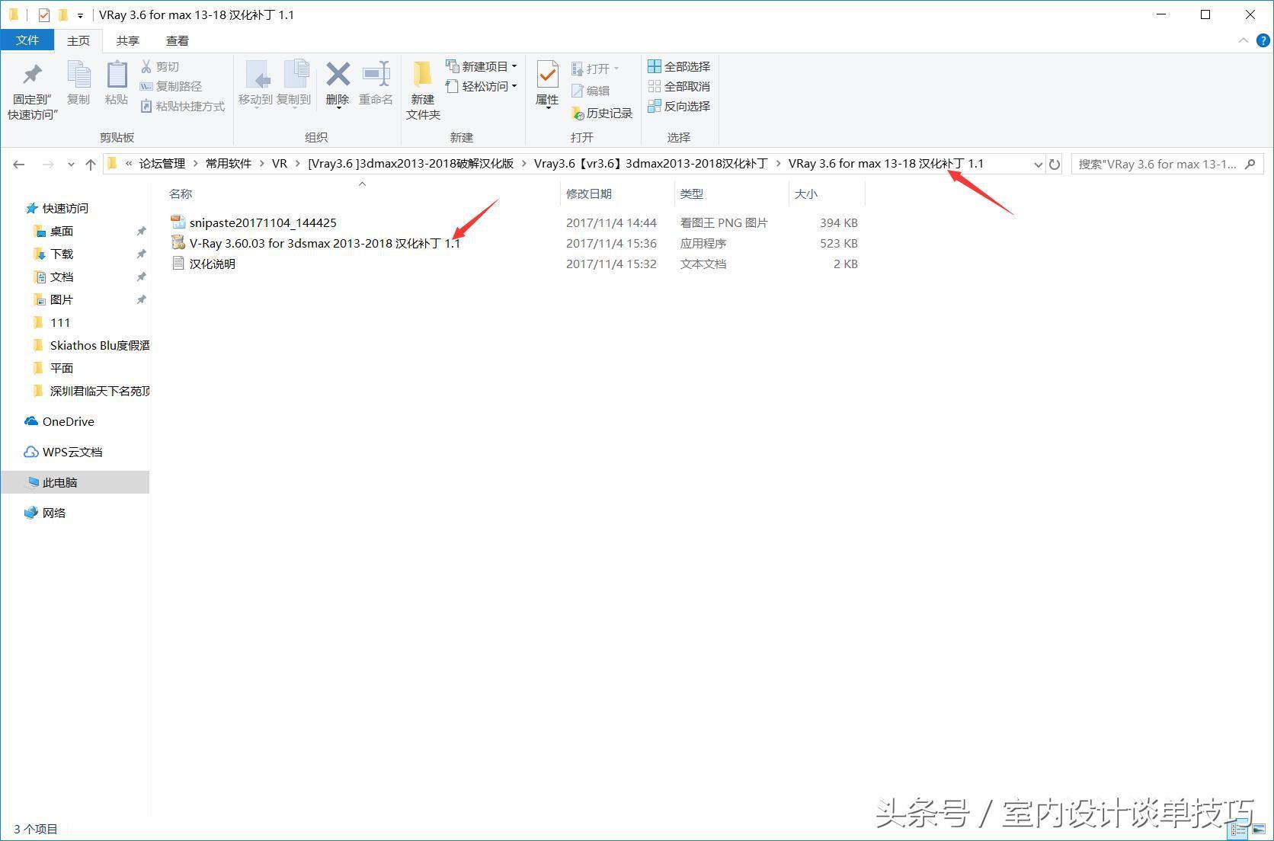The image size is (1274, 841).
Task: Sort by Type (类型) column
Action: [692, 194]
